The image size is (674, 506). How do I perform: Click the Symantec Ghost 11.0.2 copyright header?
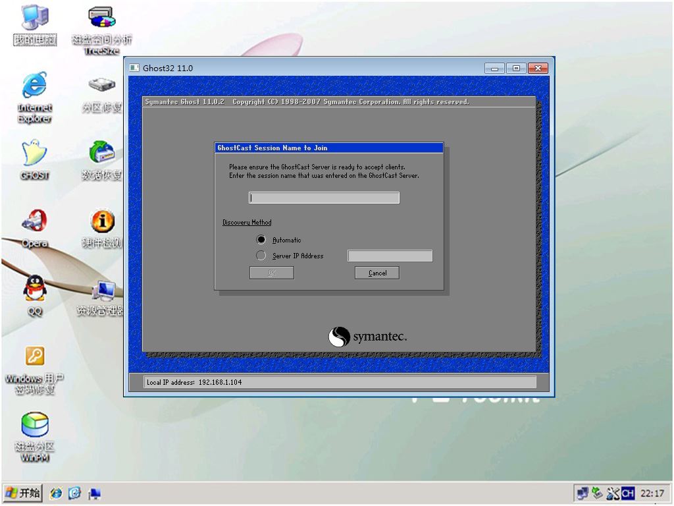307,102
